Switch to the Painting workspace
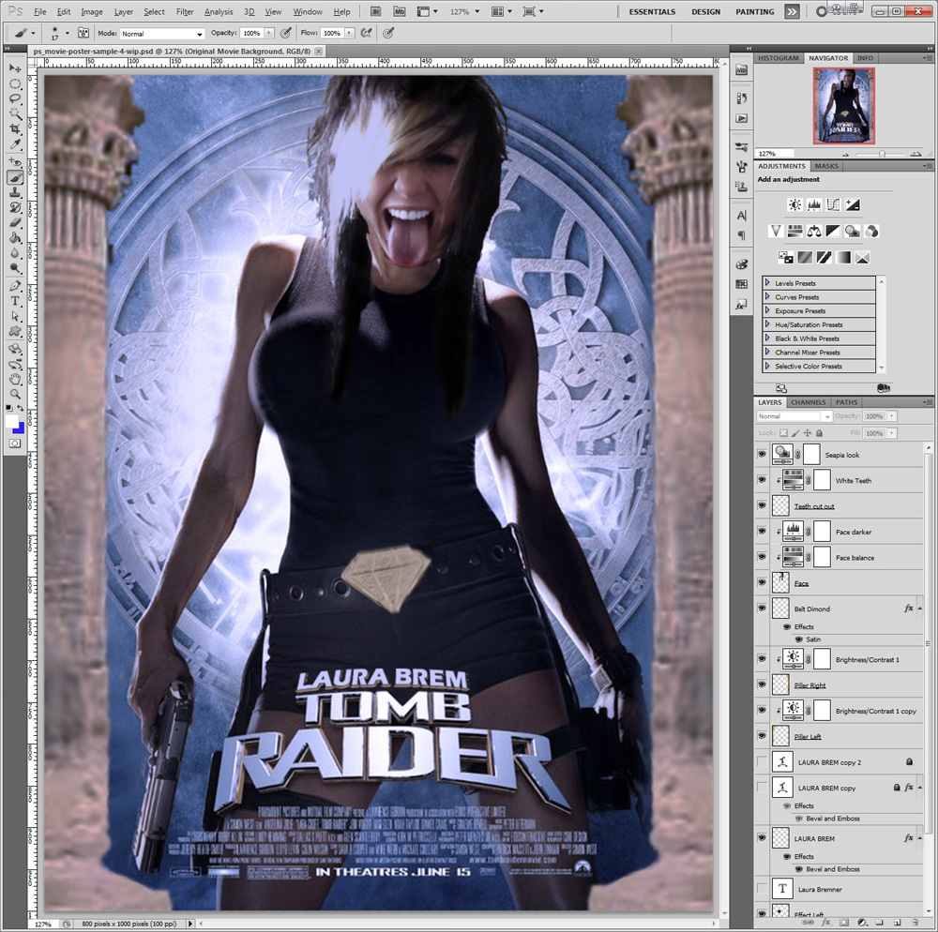This screenshot has width=938, height=932. coord(755,12)
